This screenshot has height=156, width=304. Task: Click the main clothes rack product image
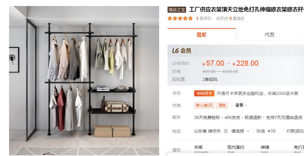pyautogui.click(x=84, y=81)
